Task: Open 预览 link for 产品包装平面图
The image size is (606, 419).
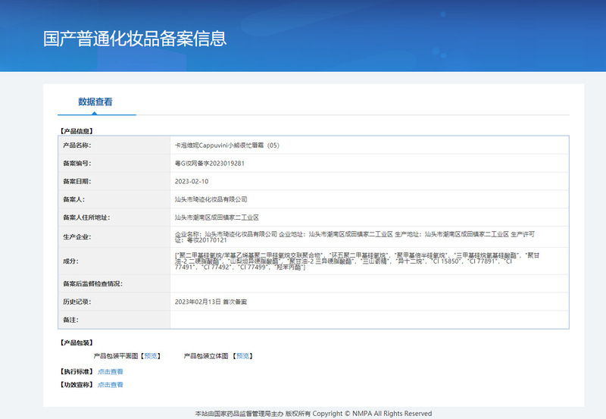Action: click(x=151, y=355)
